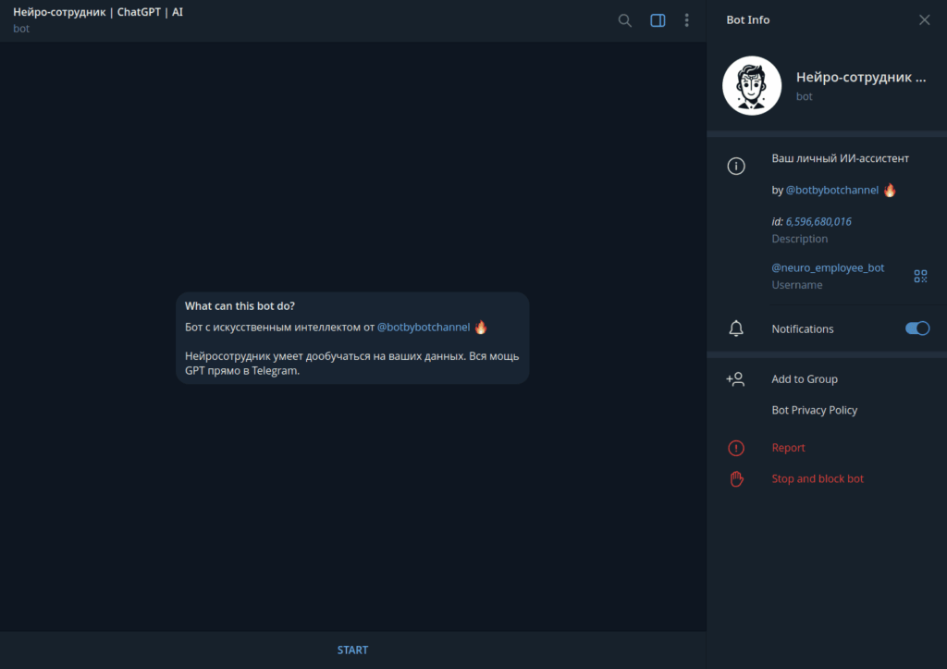Stop and block bot
Viewport: 947px width, 669px height.
(818, 478)
